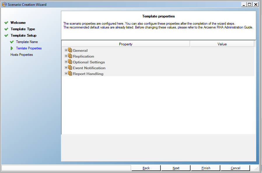Click the Replication folder icon

coord(70,56)
